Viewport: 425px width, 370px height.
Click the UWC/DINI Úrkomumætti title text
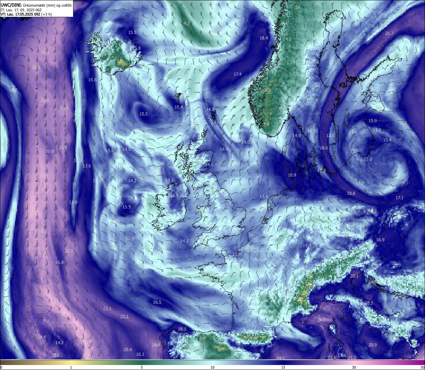click(37, 5)
